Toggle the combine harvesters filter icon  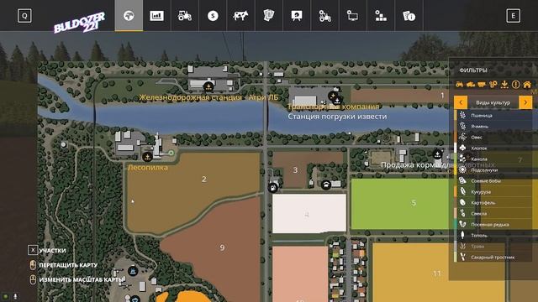pos(471,84)
